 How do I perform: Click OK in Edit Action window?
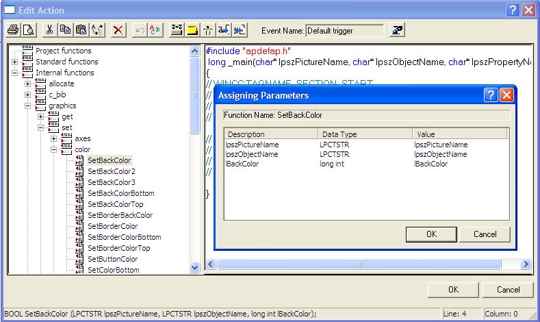(x=453, y=290)
